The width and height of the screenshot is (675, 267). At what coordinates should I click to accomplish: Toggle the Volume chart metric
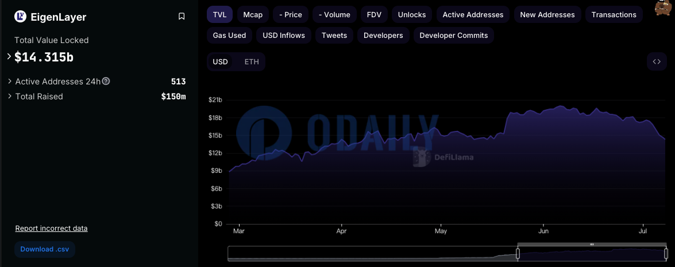[334, 14]
